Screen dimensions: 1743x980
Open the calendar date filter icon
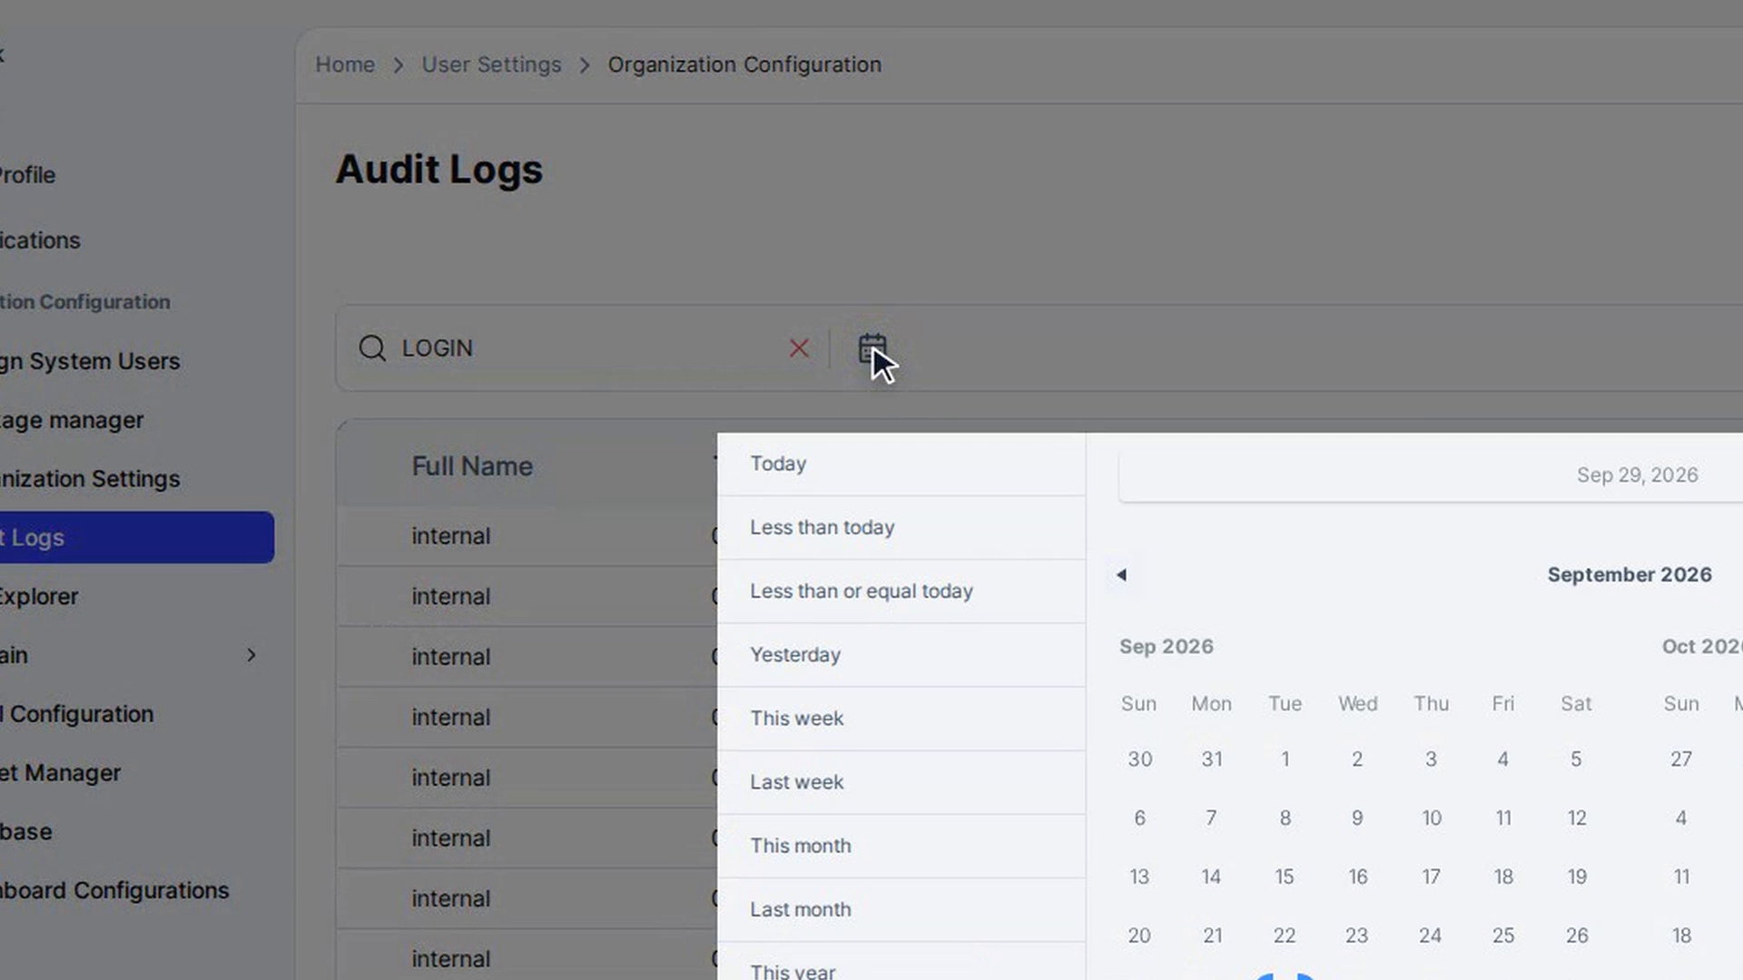(x=872, y=348)
